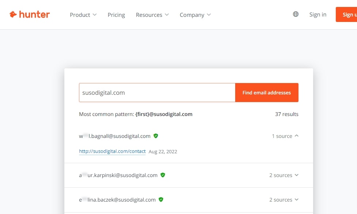The height and width of the screenshot is (214, 357).
Task: Open the Pricing page
Action: click(116, 15)
